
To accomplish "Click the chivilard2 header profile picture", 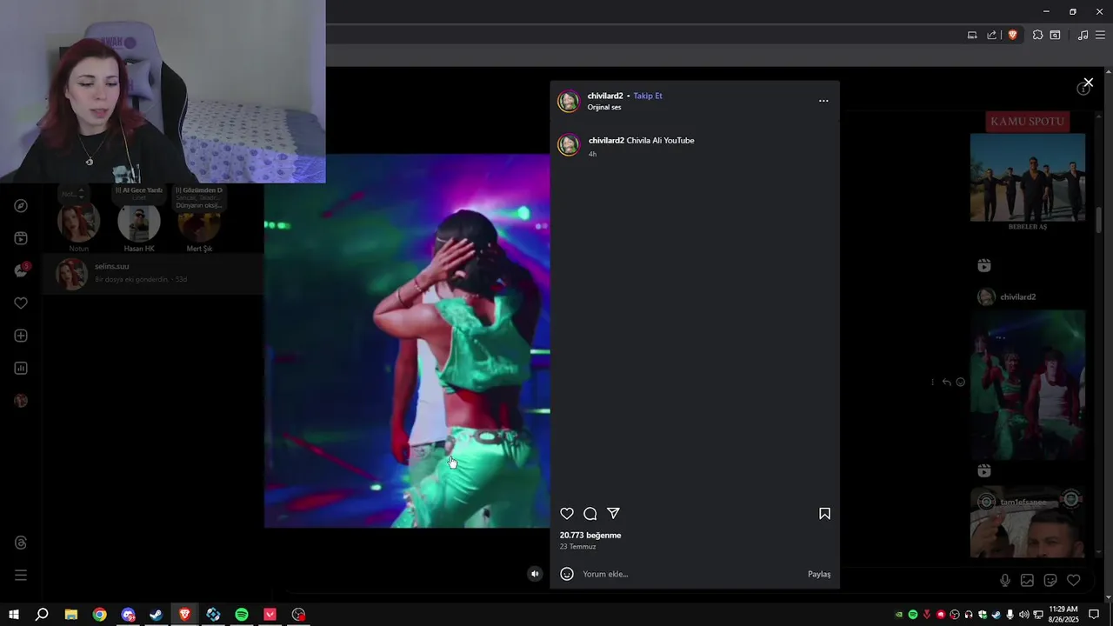I will click(569, 101).
